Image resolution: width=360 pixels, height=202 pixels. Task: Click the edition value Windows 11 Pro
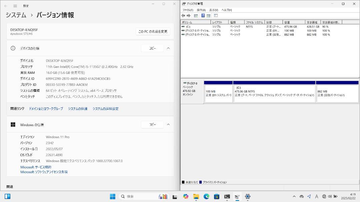tap(58, 137)
